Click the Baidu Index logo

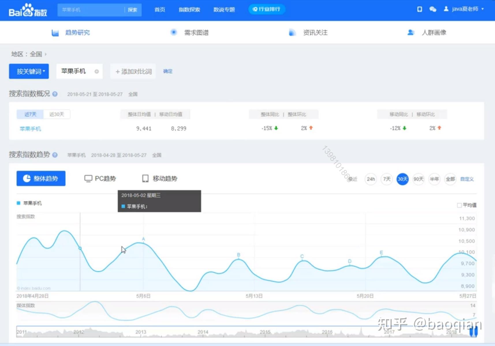tap(28, 10)
